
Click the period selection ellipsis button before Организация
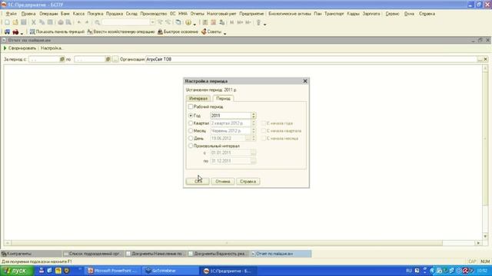(115, 59)
